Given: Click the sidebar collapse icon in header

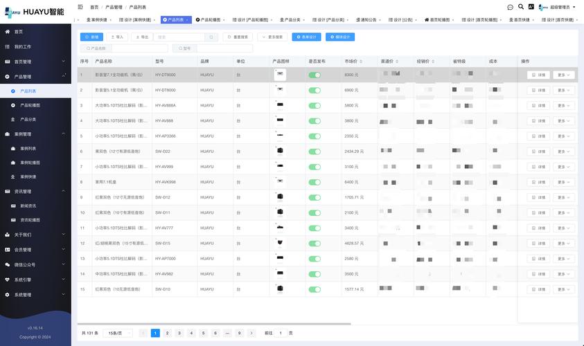Looking at the screenshot, I should (80, 7).
